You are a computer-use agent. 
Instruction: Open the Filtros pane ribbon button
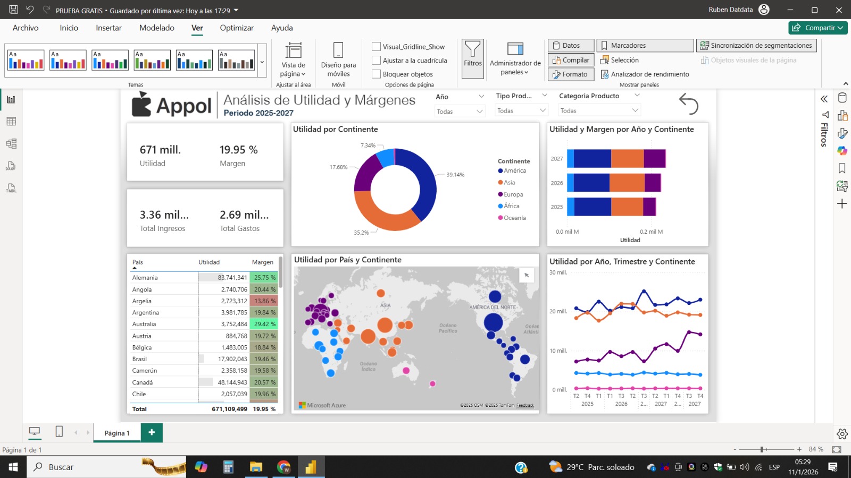pyautogui.click(x=472, y=58)
